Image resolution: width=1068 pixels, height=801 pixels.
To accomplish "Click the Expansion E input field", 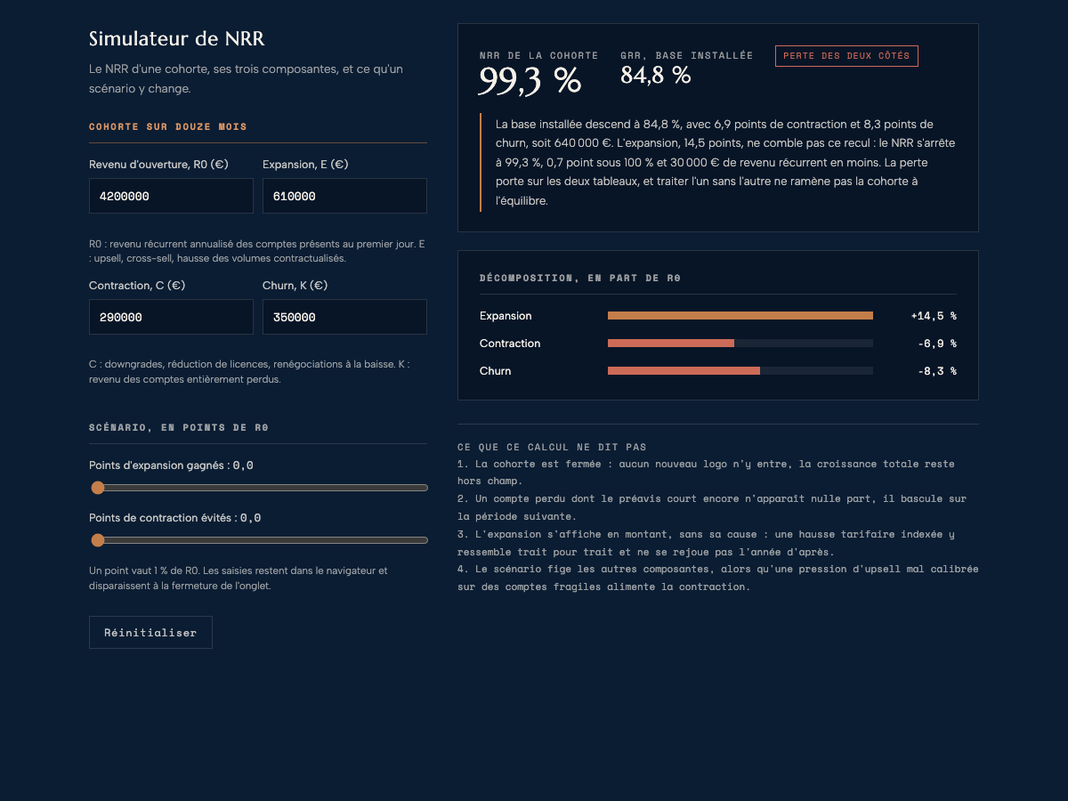I will pyautogui.click(x=344, y=196).
